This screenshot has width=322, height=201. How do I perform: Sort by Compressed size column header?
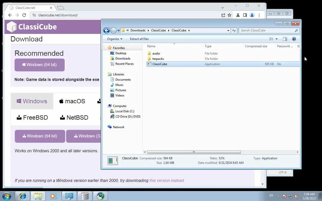[x=259, y=46]
